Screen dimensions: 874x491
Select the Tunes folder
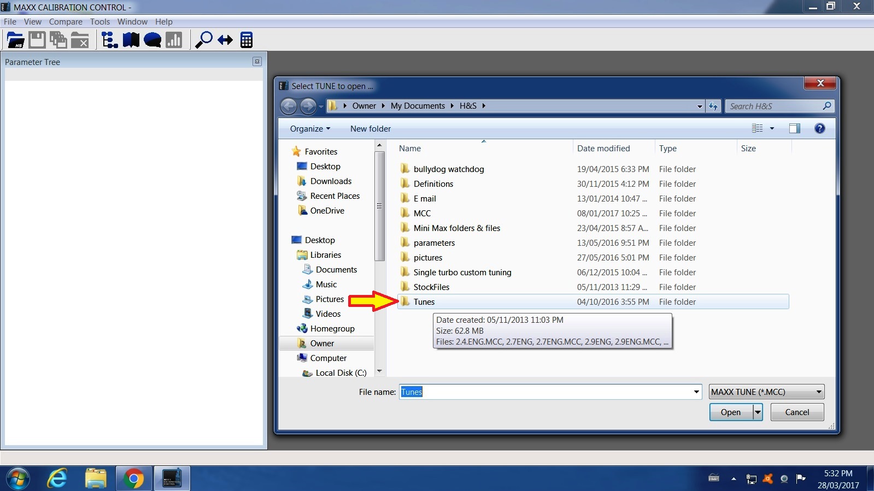click(x=593, y=302)
